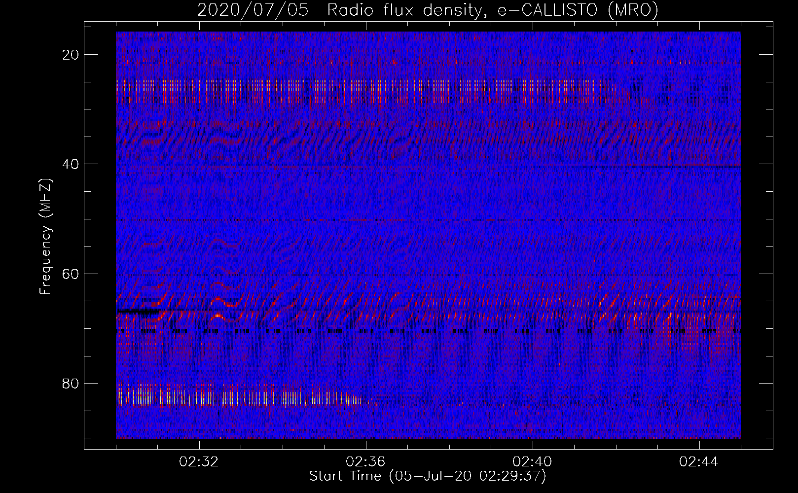
Task: Click the 60 MHz frequency tick label
Action: (x=71, y=274)
